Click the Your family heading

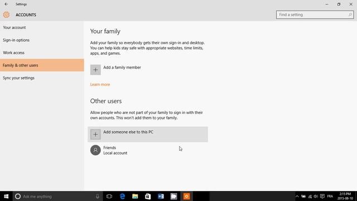pyautogui.click(x=105, y=31)
